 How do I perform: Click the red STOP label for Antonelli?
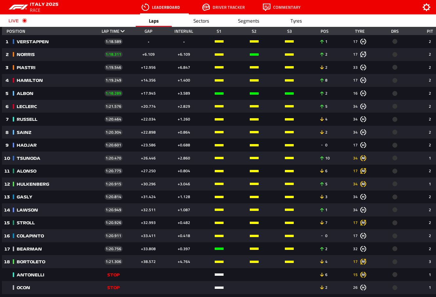point(113,275)
